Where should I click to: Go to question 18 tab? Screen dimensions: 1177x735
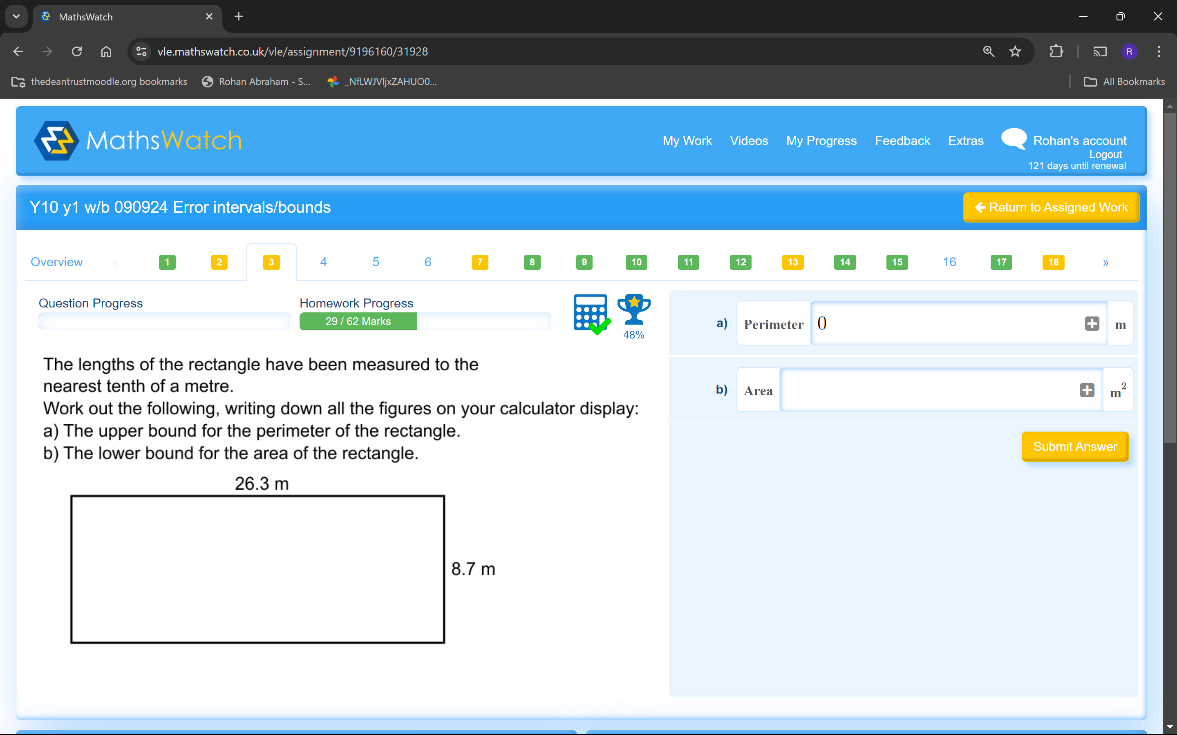[1054, 263]
